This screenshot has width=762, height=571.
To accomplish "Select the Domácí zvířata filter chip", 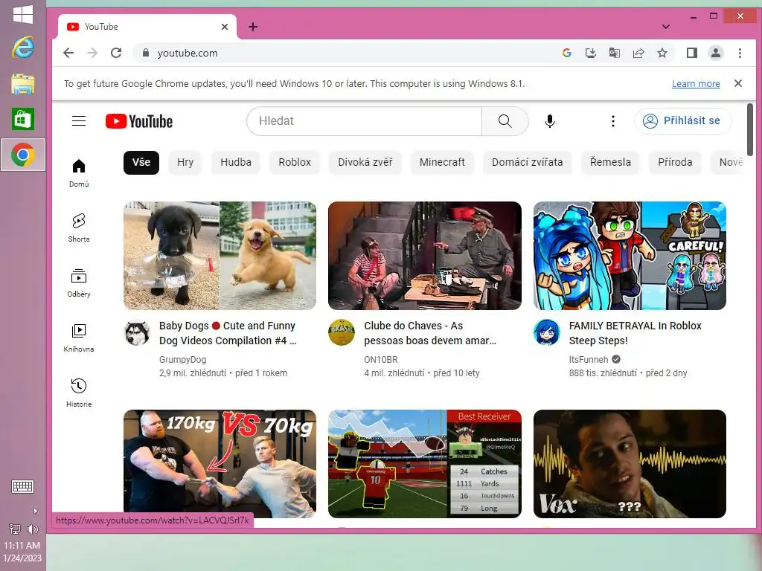I will (x=527, y=162).
